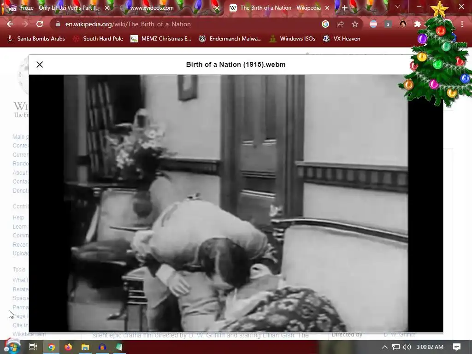Image resolution: width=472 pixels, height=354 pixels.
Task: Open the headphones audio app on taskbar
Action: click(102, 347)
